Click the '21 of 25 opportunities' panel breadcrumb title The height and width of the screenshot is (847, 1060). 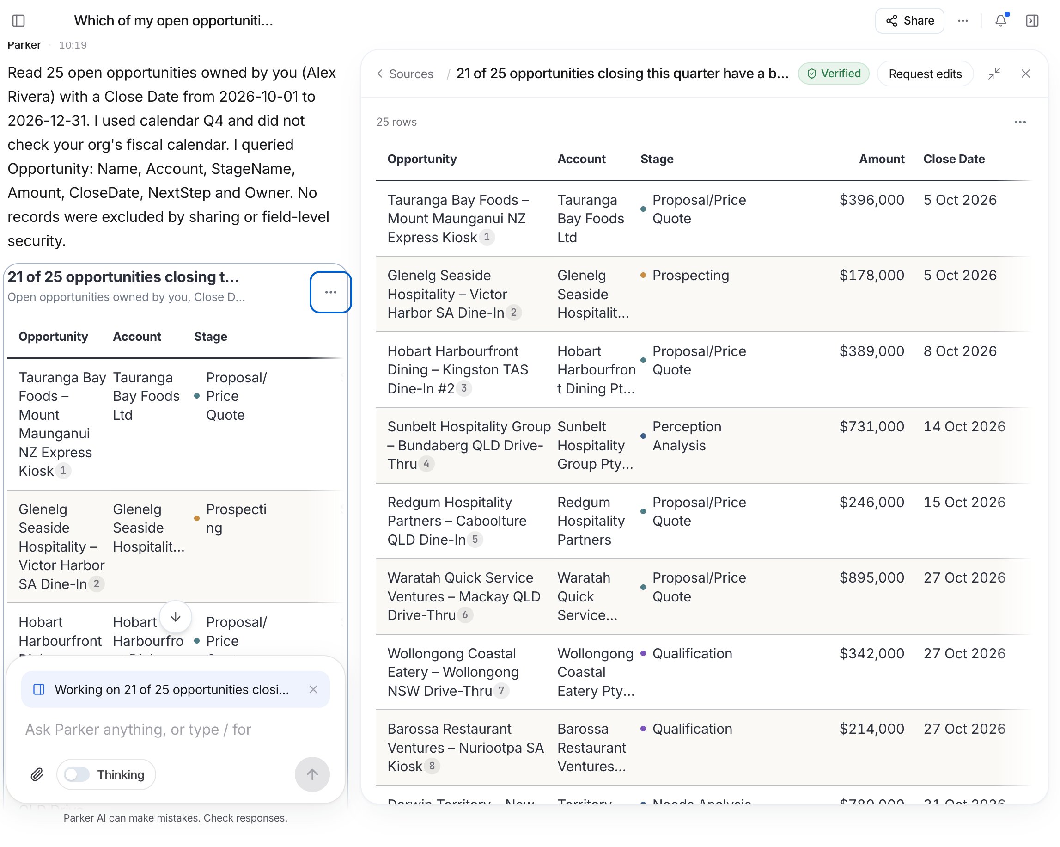click(622, 74)
